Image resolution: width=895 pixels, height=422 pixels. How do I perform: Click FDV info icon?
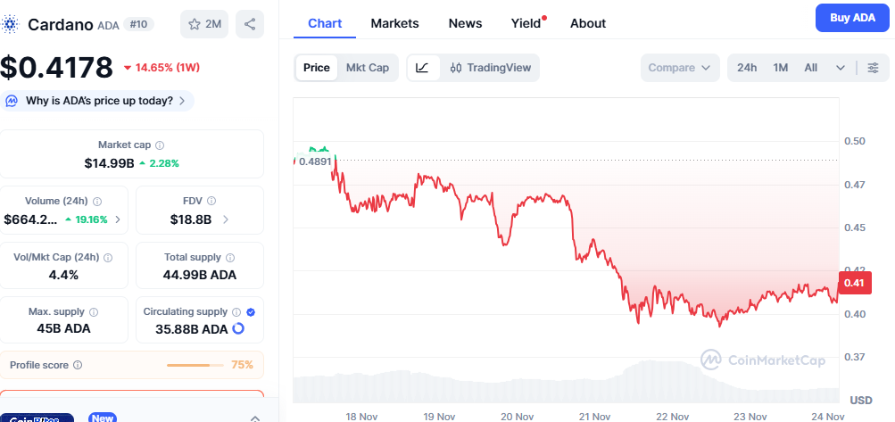click(x=211, y=201)
